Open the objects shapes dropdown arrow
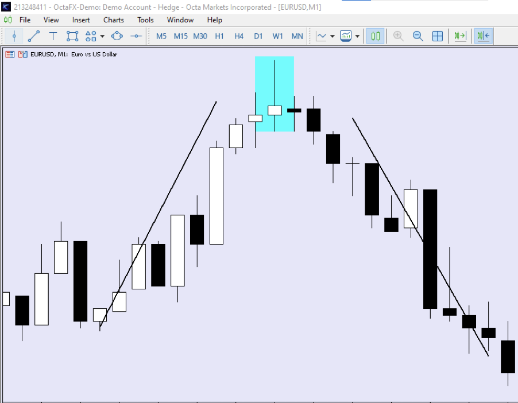This screenshot has width=518, height=403. (102, 36)
